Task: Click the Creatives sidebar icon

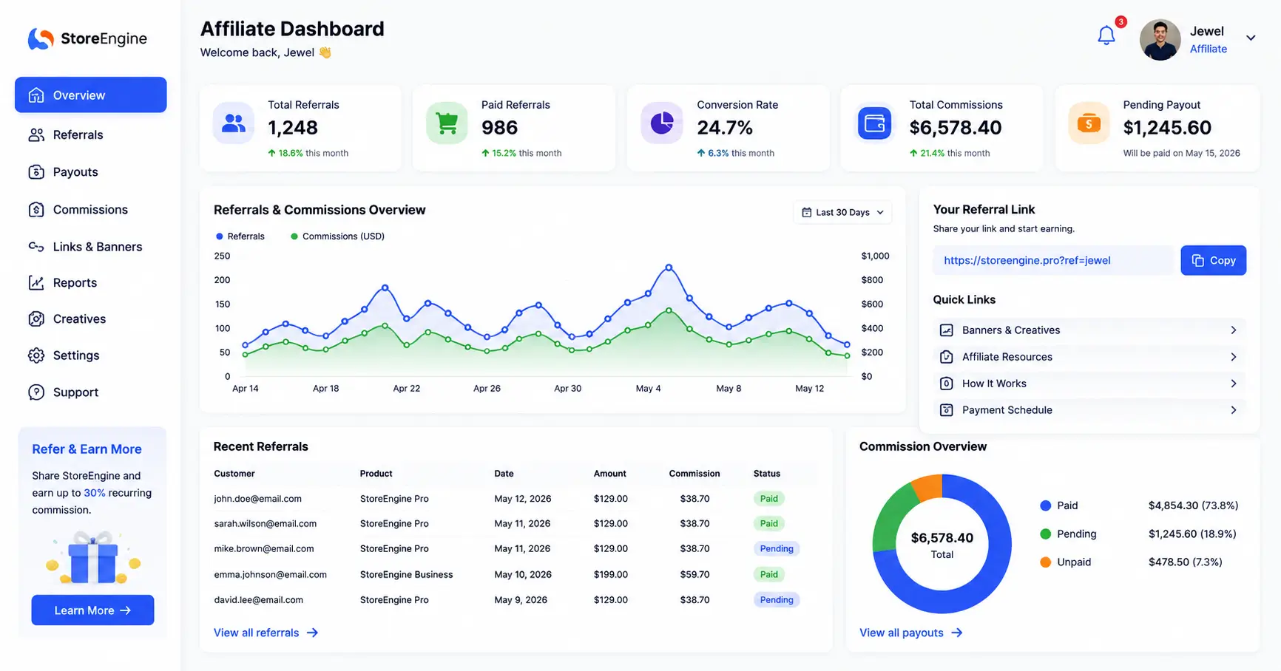Action: tap(36, 319)
